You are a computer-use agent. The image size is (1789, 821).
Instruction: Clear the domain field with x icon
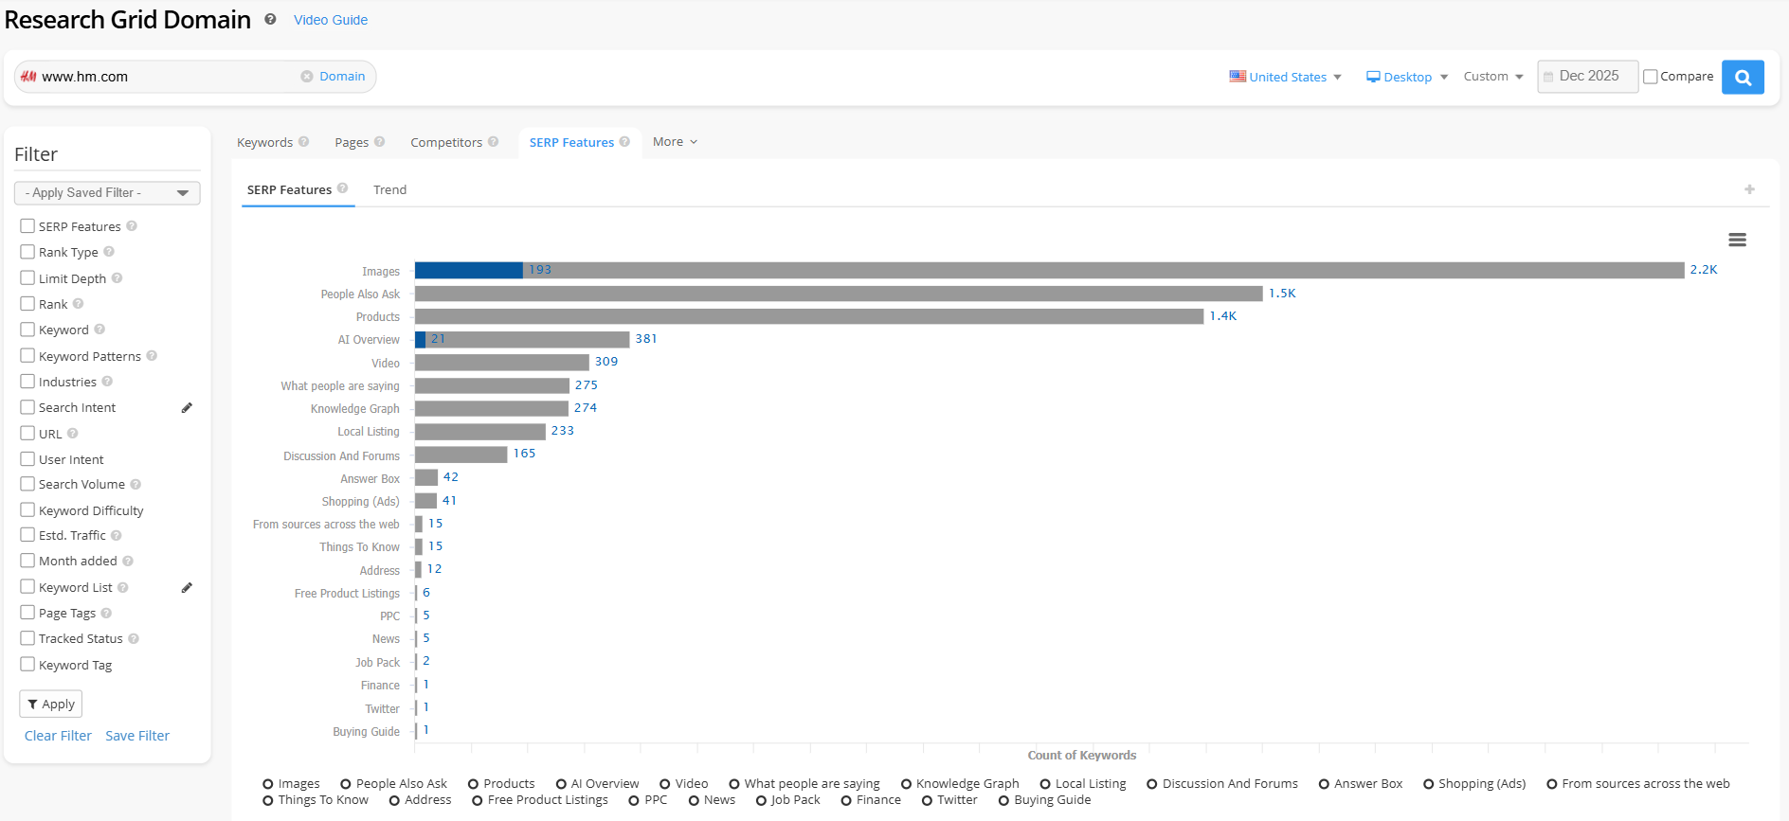point(307,77)
